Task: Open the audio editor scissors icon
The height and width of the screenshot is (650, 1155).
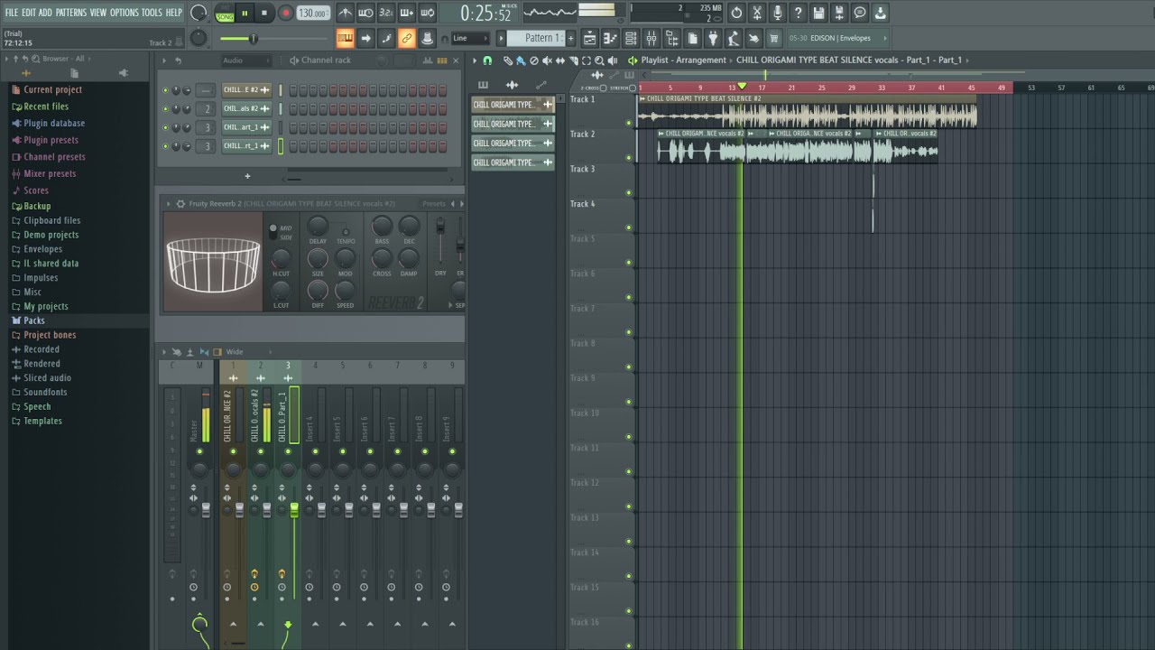Action: (x=757, y=13)
